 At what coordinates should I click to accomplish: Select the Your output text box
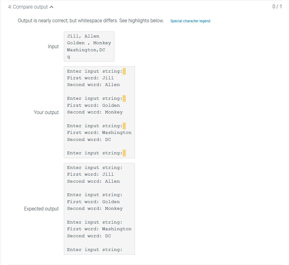point(99,112)
